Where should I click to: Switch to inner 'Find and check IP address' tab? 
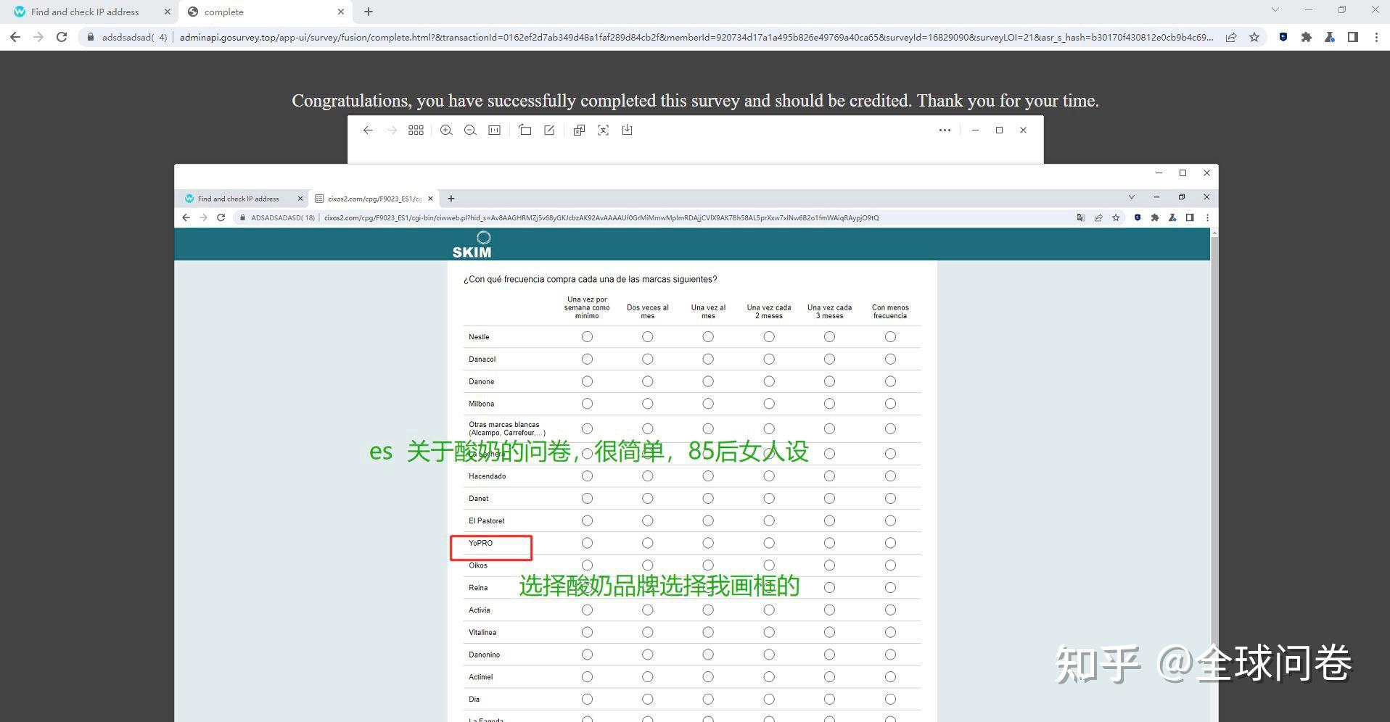(238, 199)
